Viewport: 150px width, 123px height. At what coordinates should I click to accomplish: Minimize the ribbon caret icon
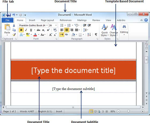click(x=141, y=20)
